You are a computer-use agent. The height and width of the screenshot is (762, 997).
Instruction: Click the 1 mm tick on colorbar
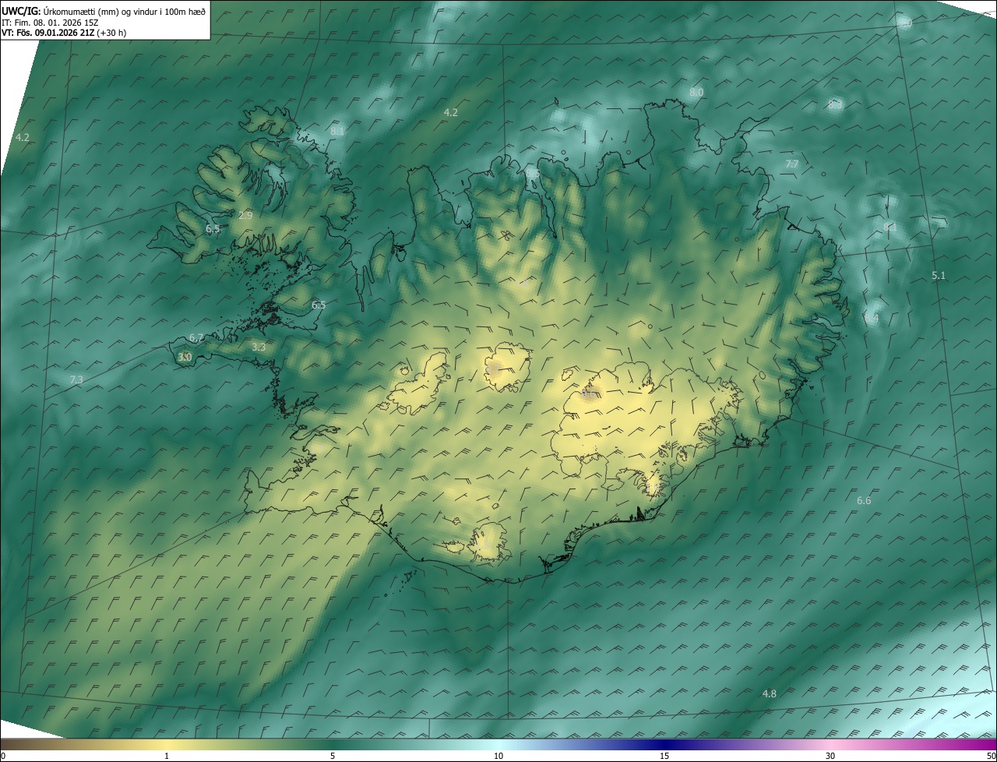pos(167,756)
